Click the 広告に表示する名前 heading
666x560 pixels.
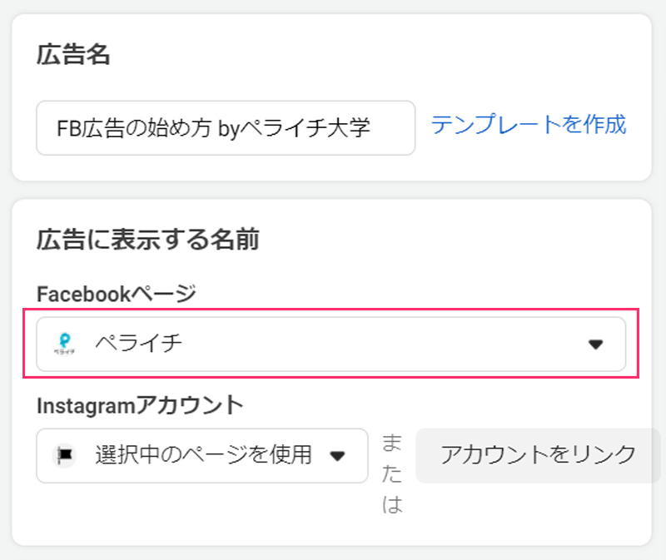[x=148, y=240]
